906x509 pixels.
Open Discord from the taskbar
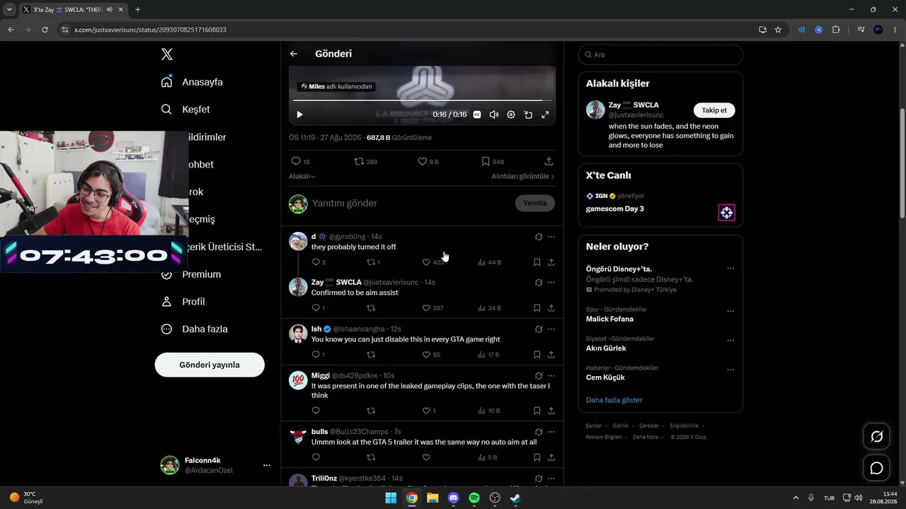tap(454, 498)
